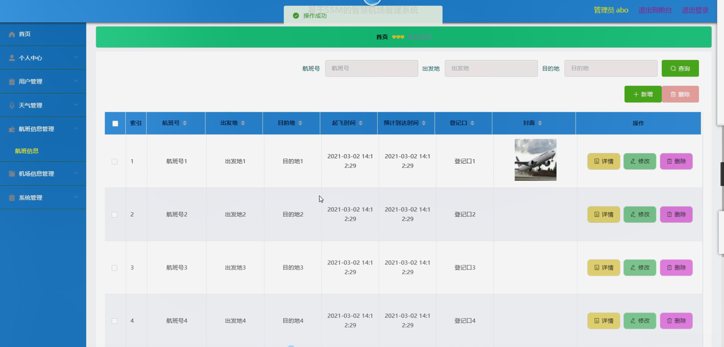Click the airplane cover thumbnail in row 1
The height and width of the screenshot is (347, 724).
pos(536,160)
